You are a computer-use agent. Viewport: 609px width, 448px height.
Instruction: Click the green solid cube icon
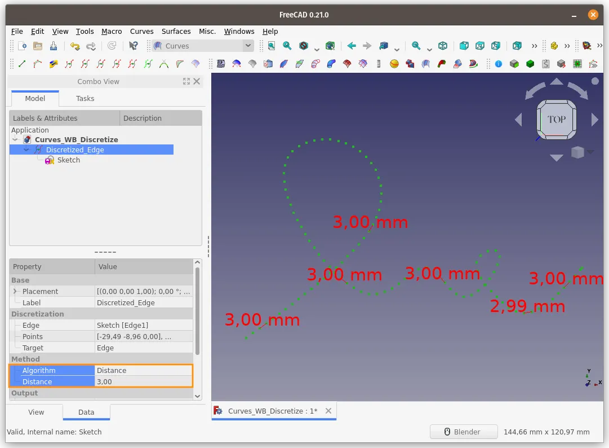pos(530,64)
